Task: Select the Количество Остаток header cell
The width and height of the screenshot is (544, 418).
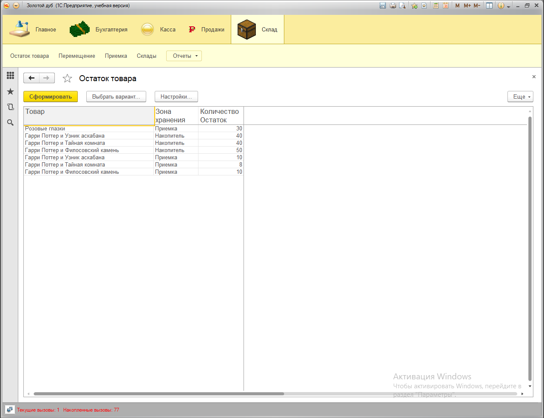Action: (x=221, y=116)
